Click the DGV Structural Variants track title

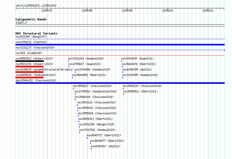[36, 33]
